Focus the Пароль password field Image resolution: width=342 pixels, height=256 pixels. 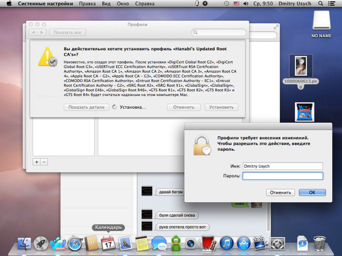coord(283,176)
